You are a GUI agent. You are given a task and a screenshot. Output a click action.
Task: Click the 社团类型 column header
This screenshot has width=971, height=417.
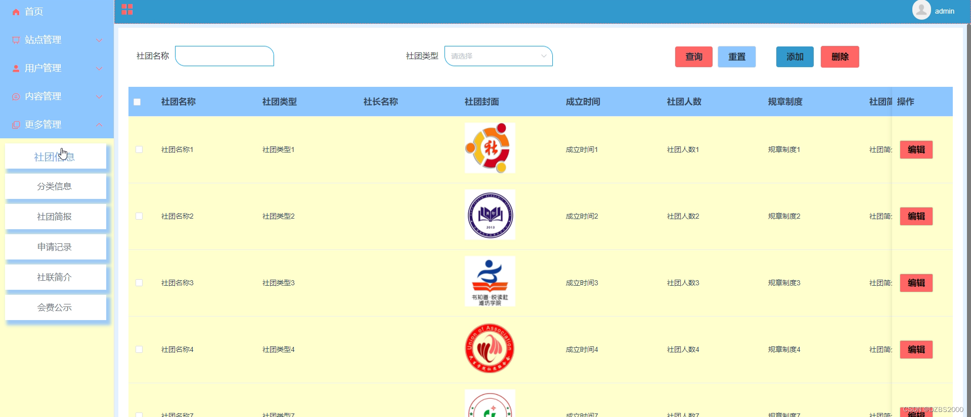tap(279, 102)
